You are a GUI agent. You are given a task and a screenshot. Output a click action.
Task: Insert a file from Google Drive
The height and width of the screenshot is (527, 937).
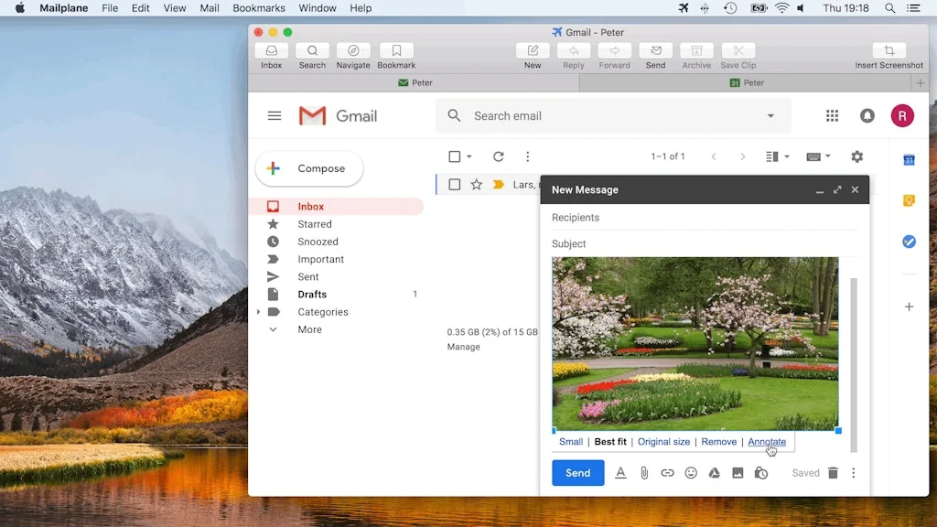(714, 472)
